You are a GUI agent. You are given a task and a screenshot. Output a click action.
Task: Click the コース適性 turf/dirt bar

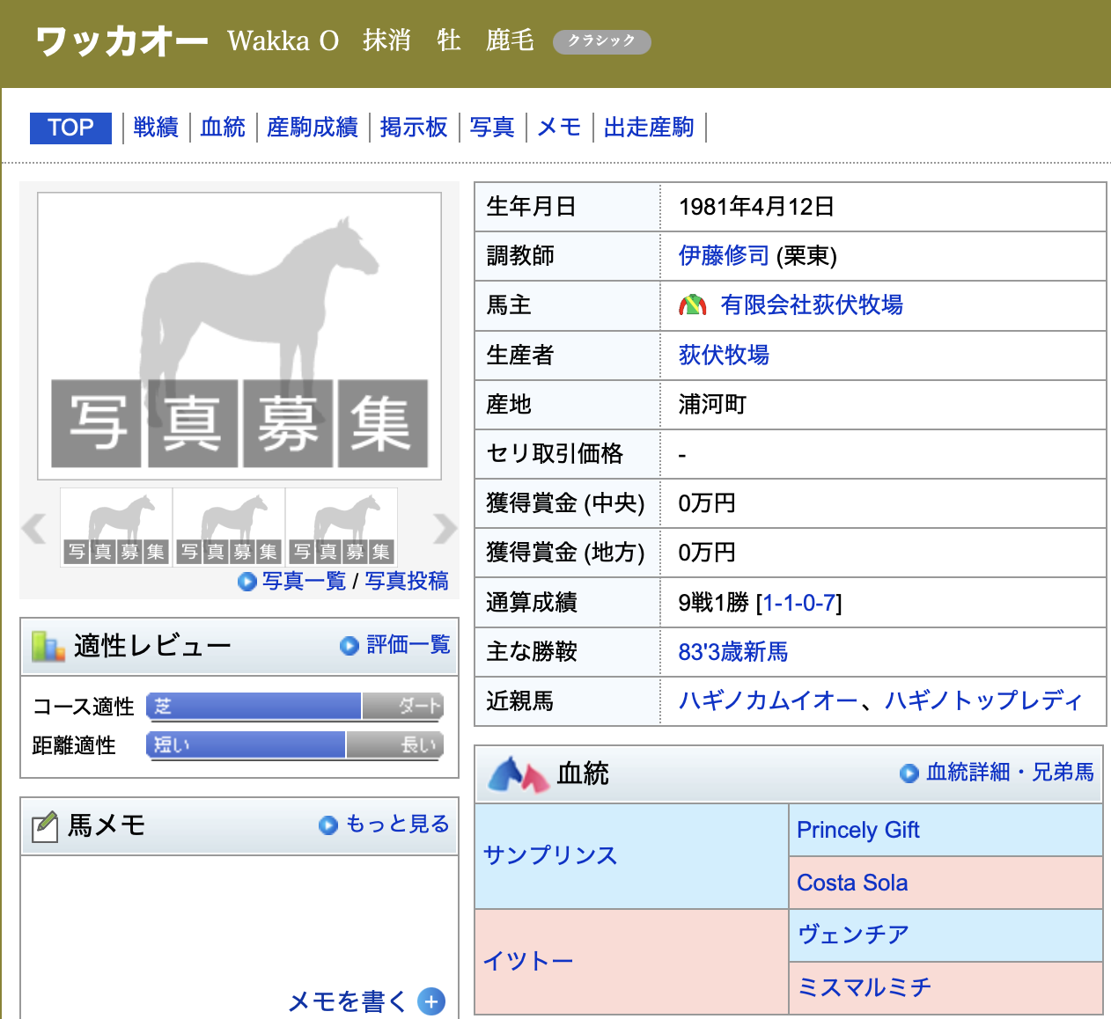(x=294, y=706)
